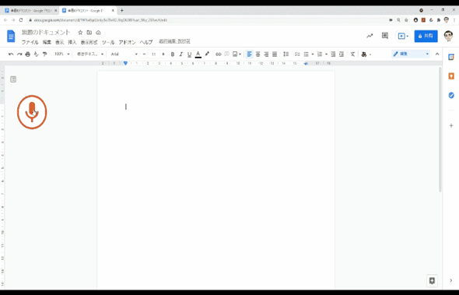
Task: Increase font size with plus button
Action: point(163,54)
